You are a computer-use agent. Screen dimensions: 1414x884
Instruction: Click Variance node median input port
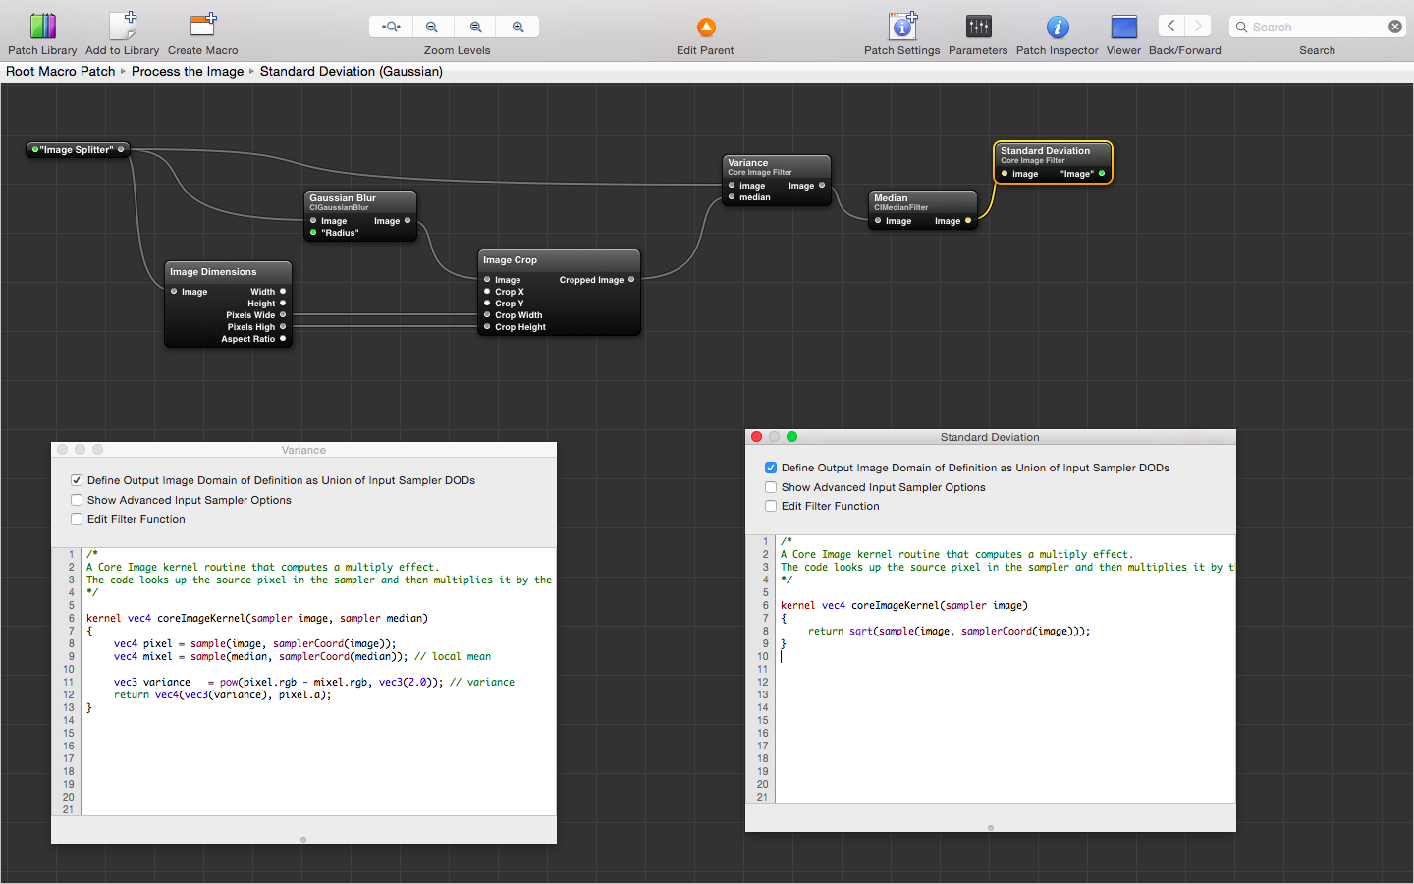(x=732, y=197)
